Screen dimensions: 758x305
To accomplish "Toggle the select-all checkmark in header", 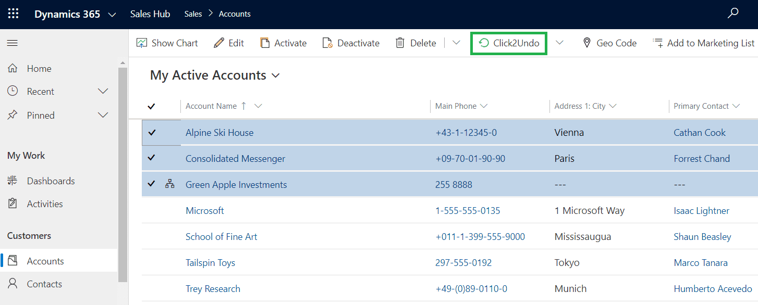I will pyautogui.click(x=152, y=106).
